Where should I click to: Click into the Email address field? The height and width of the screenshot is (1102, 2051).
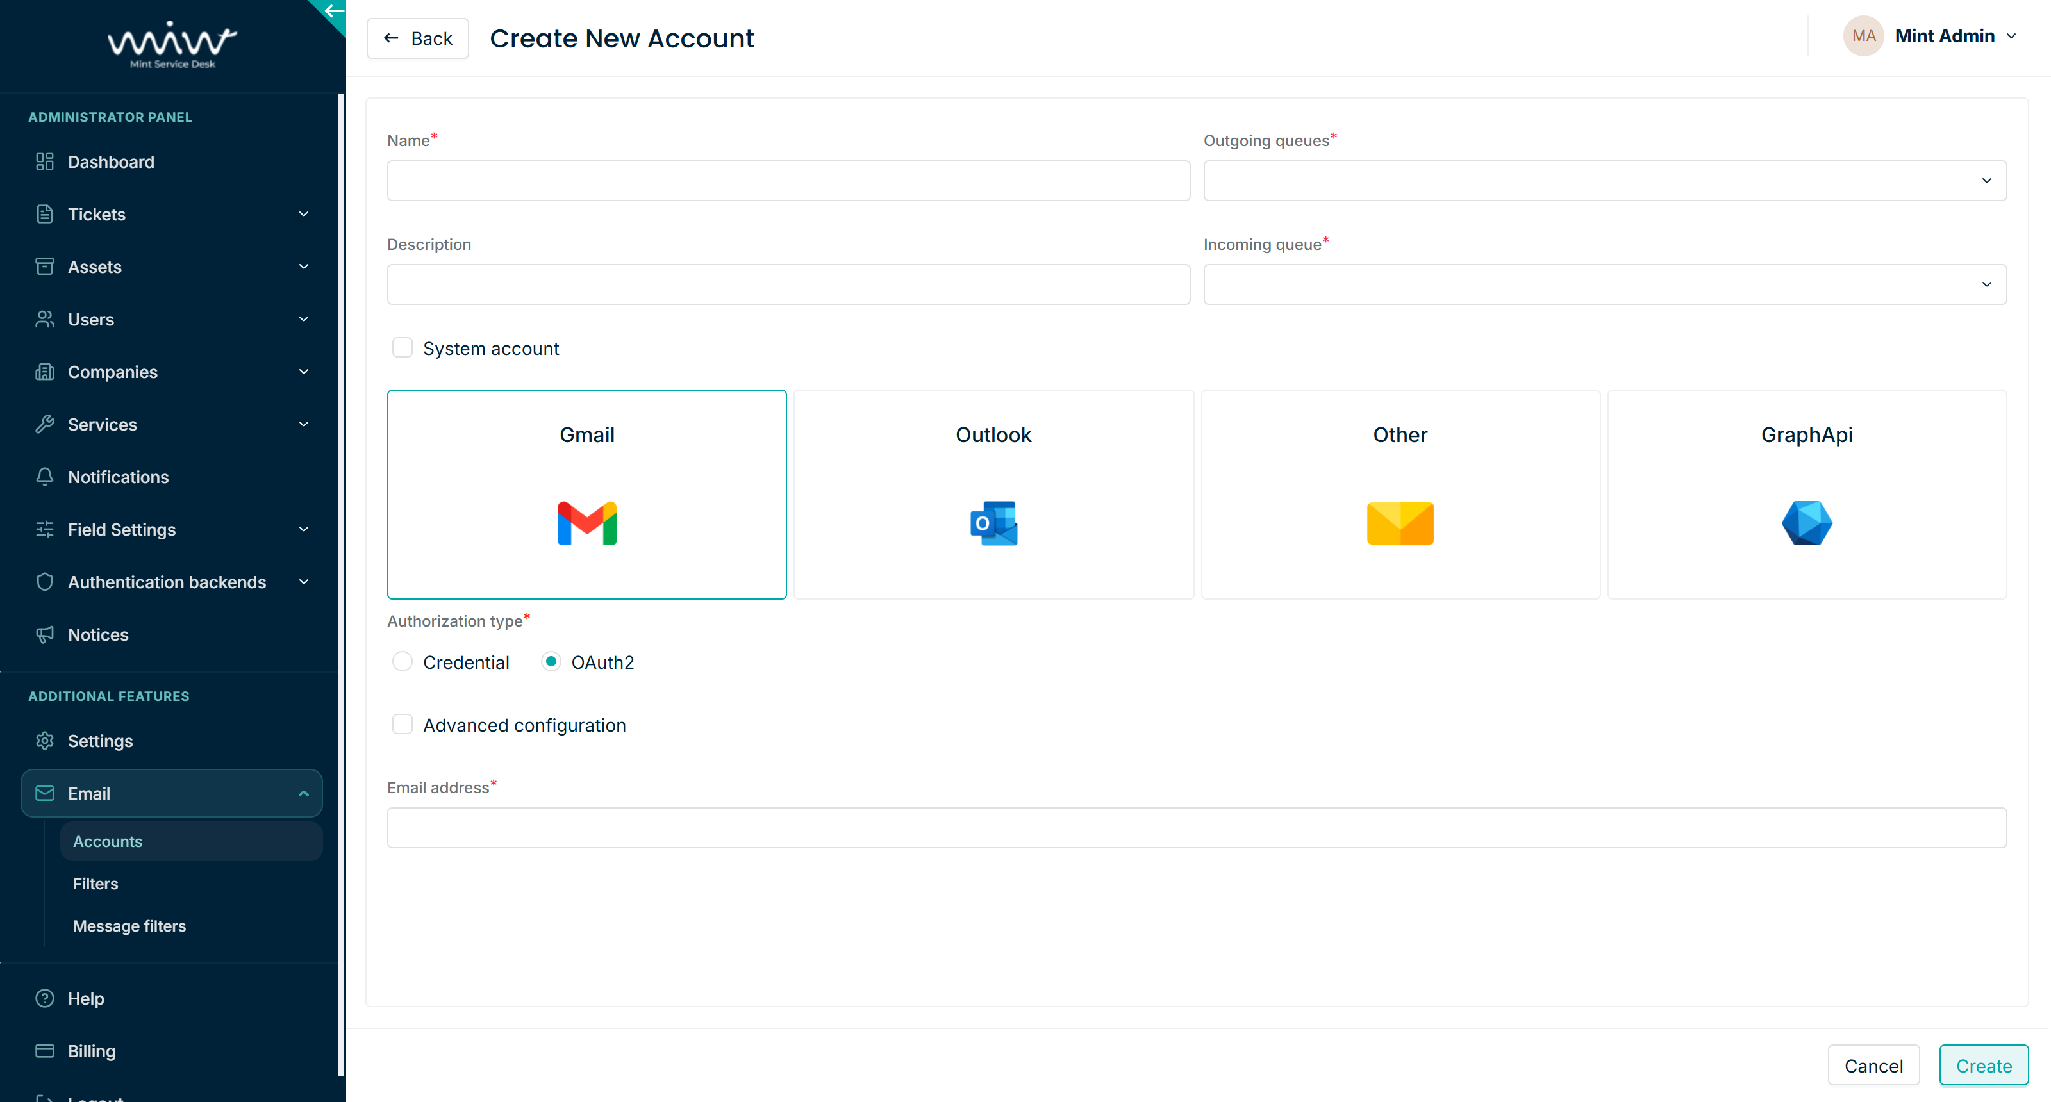click(1196, 828)
